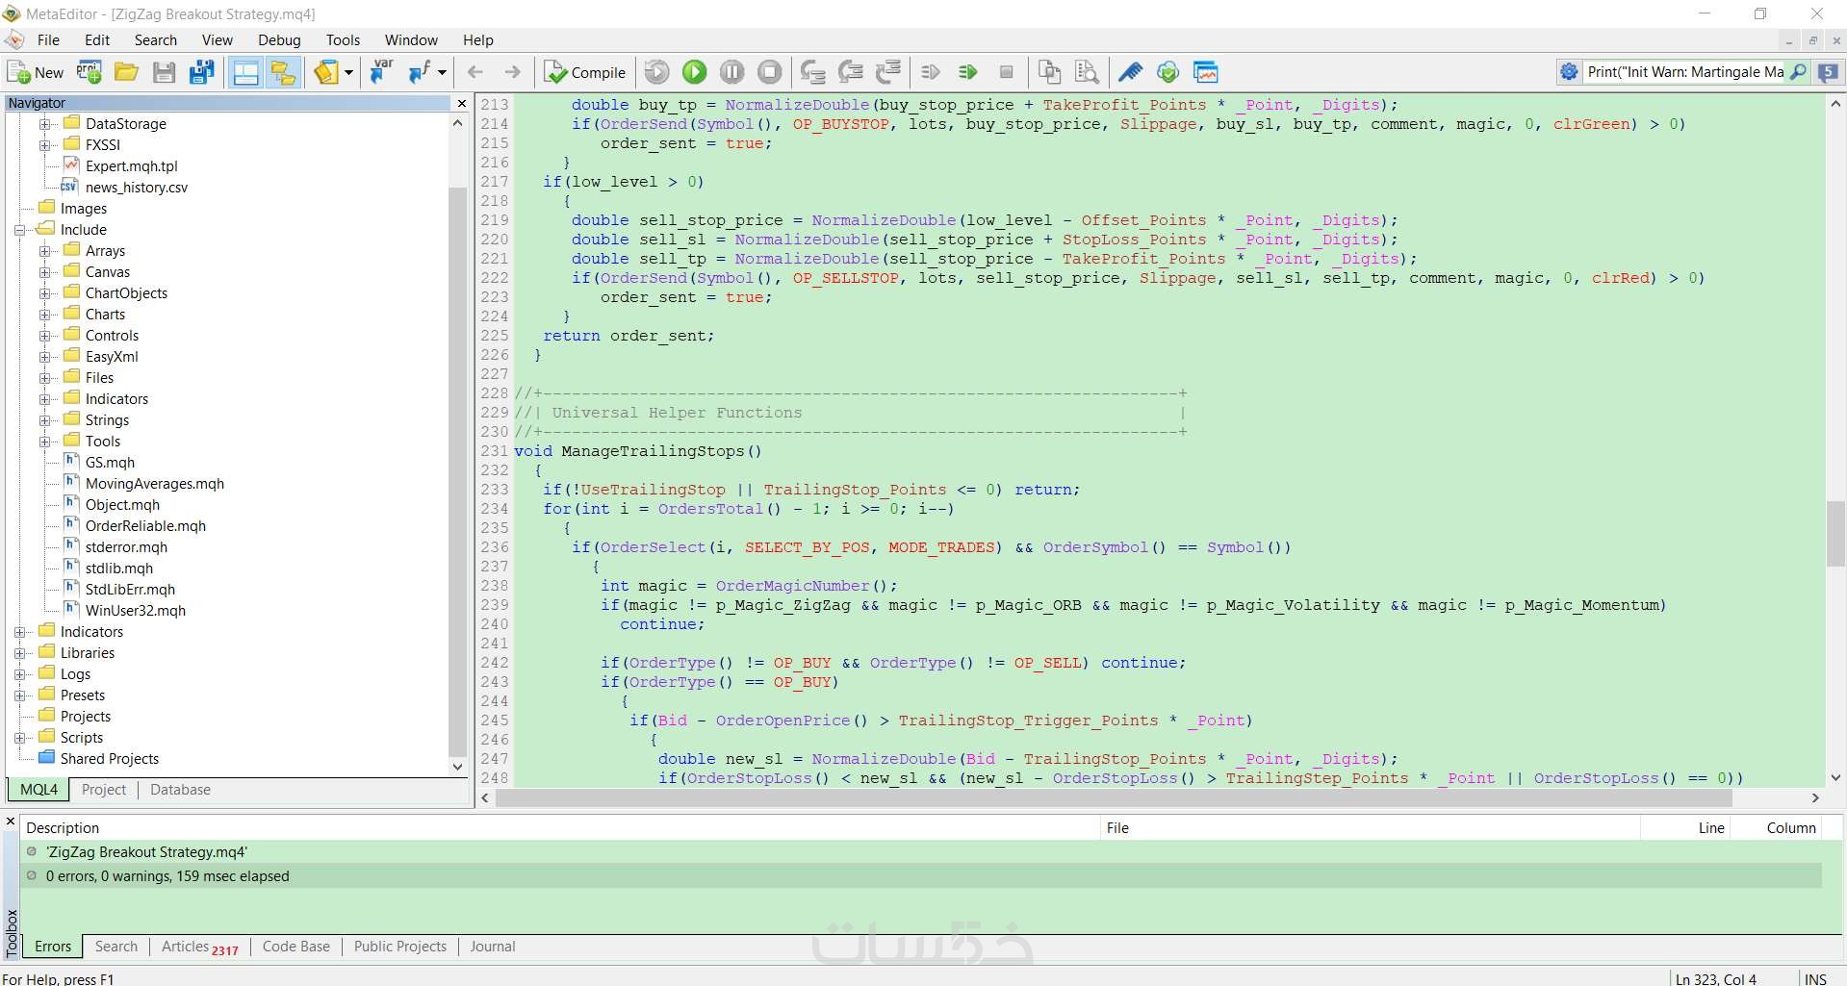Switch to the Code Base tab
The height and width of the screenshot is (986, 1847).
[295, 947]
